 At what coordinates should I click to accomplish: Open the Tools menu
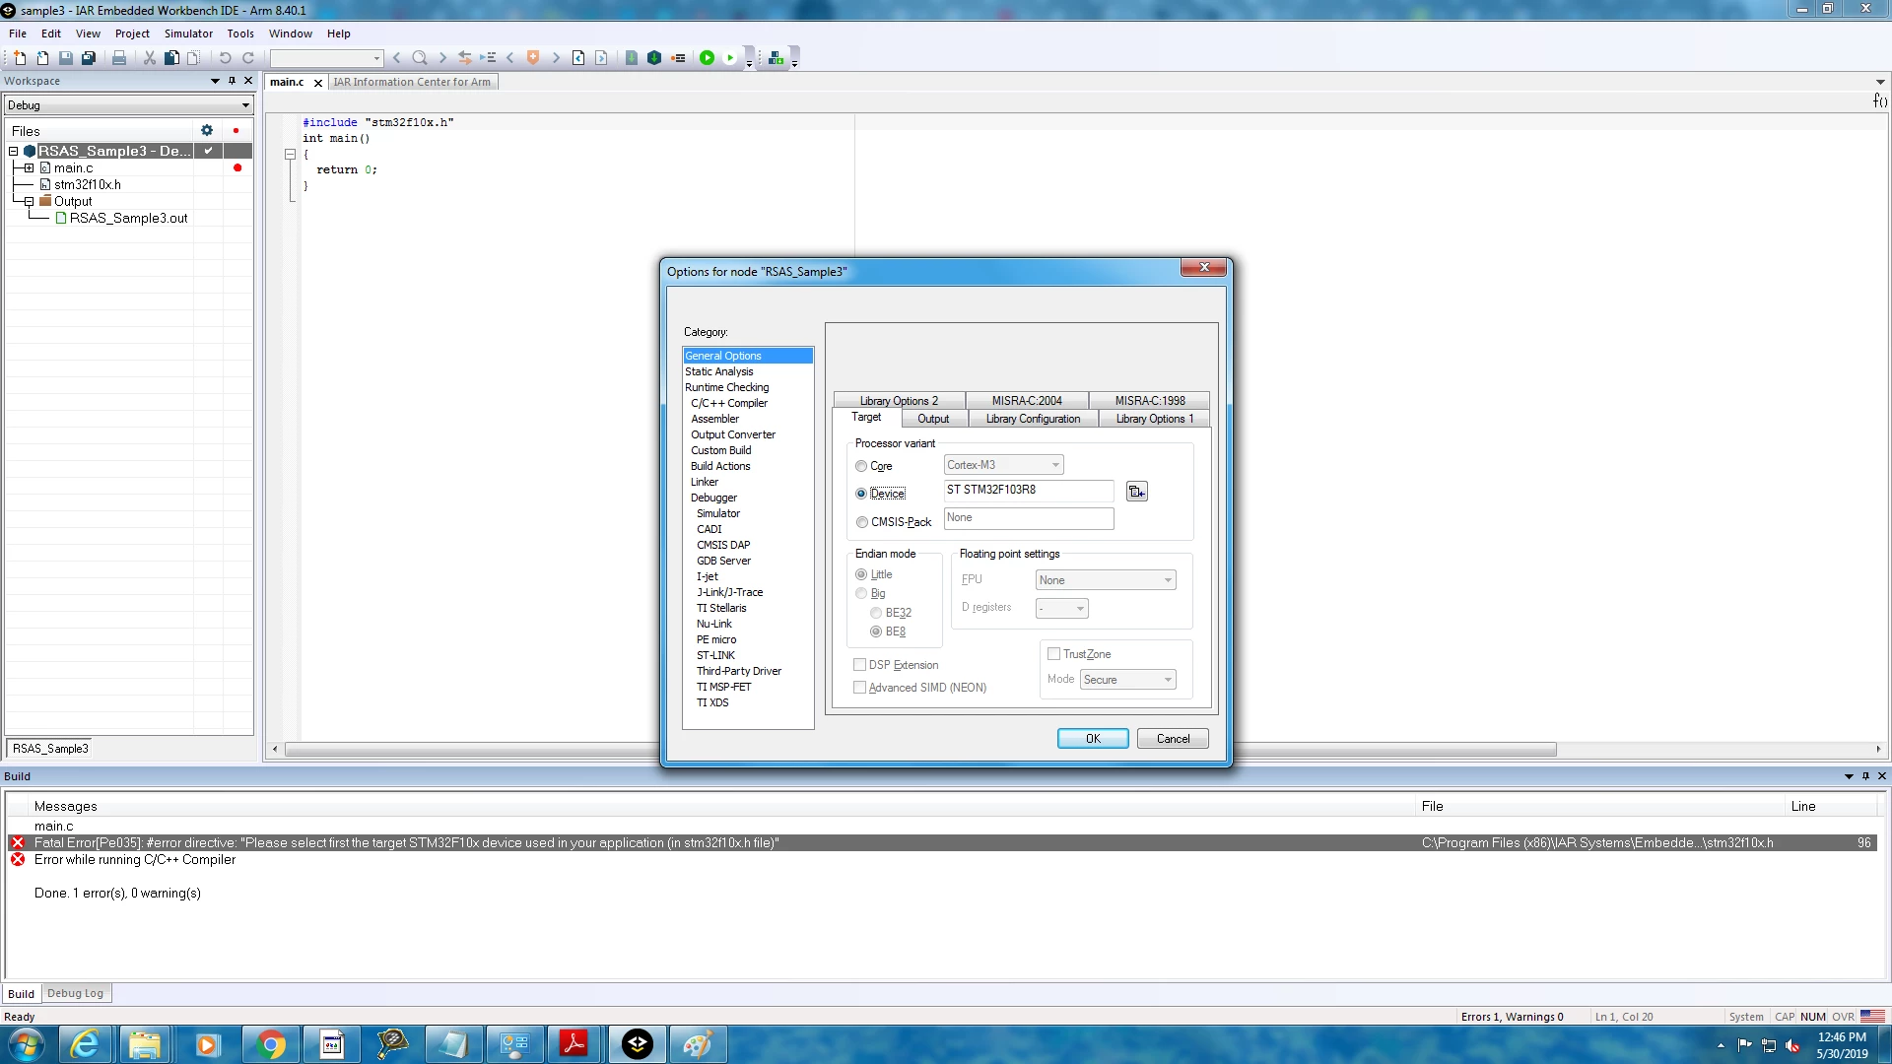pyautogui.click(x=240, y=33)
